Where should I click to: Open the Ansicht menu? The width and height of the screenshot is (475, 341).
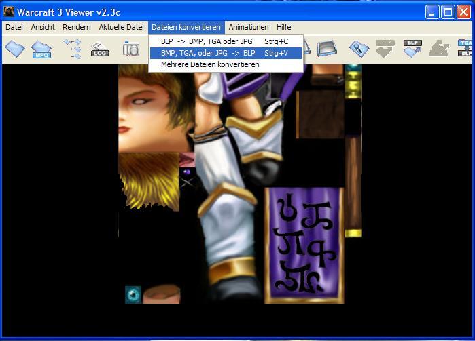click(43, 27)
